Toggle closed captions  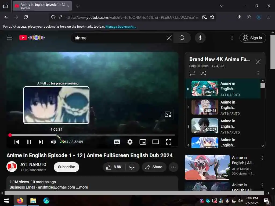[x=117, y=142]
